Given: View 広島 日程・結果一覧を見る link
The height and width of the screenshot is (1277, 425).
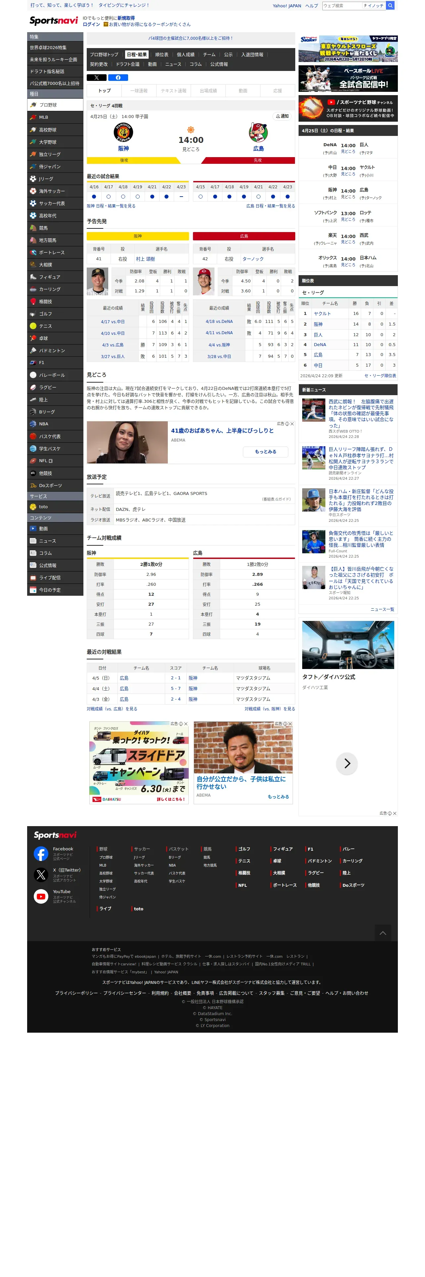Looking at the screenshot, I should pos(271,206).
